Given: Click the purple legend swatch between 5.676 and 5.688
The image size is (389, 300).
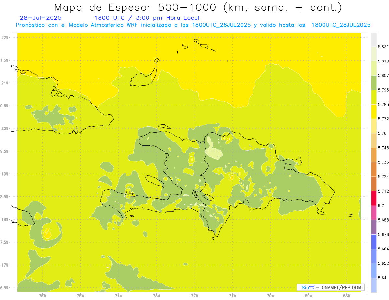Looking at the screenshot, I should (x=374, y=227).
